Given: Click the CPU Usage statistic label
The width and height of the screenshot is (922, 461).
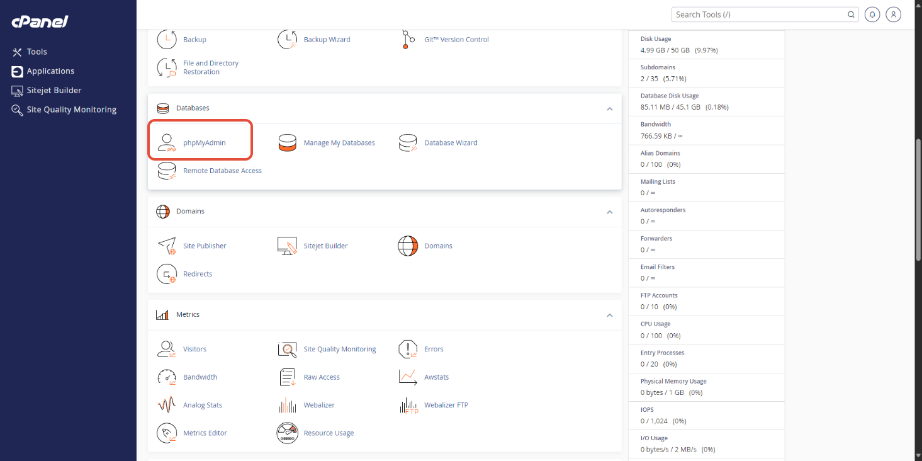Looking at the screenshot, I should point(656,324).
